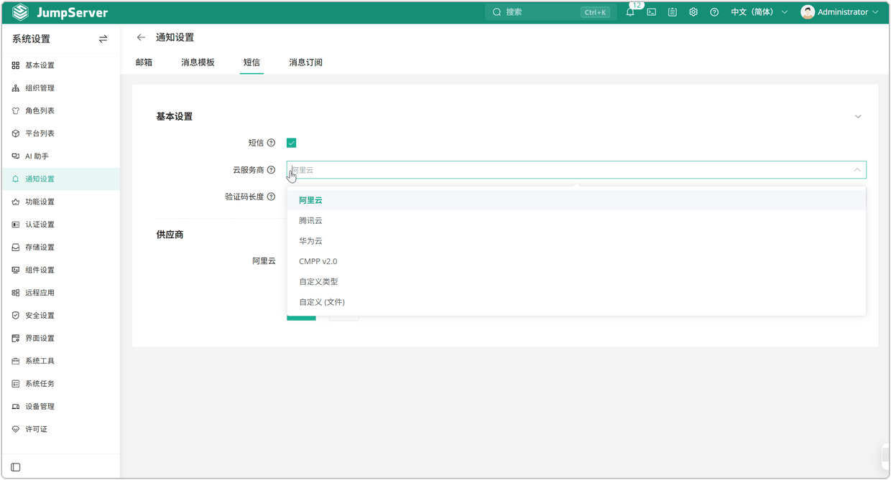Viewport: 891px width, 480px height.
Task: Click the search magnifier icon in header
Action: point(497,12)
